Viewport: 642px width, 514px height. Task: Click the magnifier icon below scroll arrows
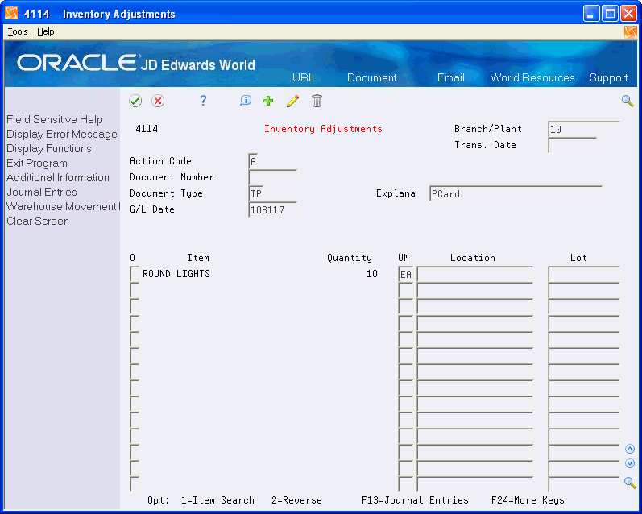click(x=630, y=483)
